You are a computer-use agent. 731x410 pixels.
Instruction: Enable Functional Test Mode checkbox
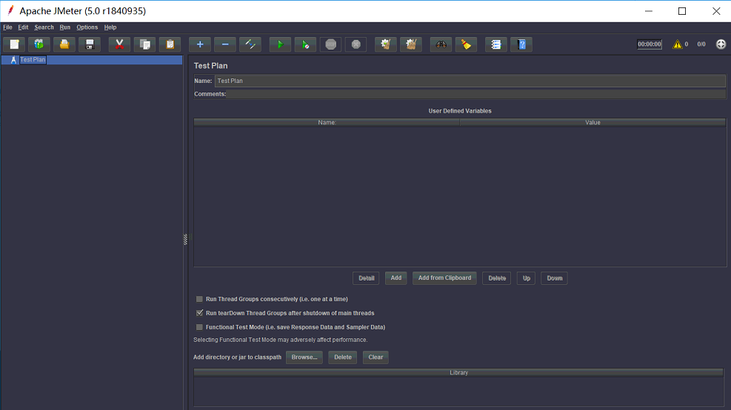coord(199,327)
